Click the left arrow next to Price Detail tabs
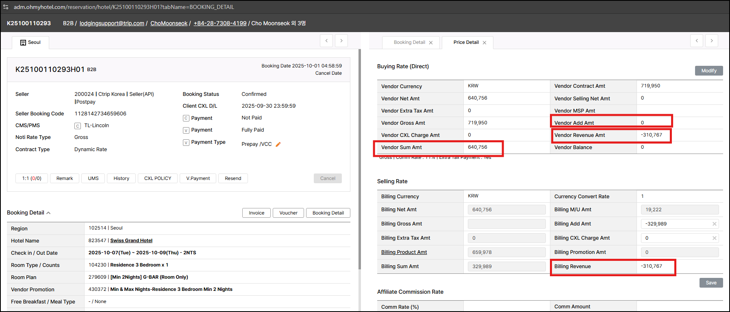730x312 pixels. [697, 41]
